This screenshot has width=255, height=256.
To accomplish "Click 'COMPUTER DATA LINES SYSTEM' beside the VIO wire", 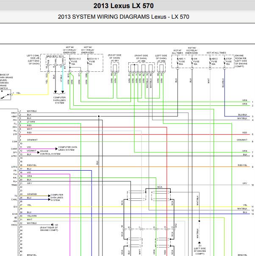I will (x=68, y=149).
